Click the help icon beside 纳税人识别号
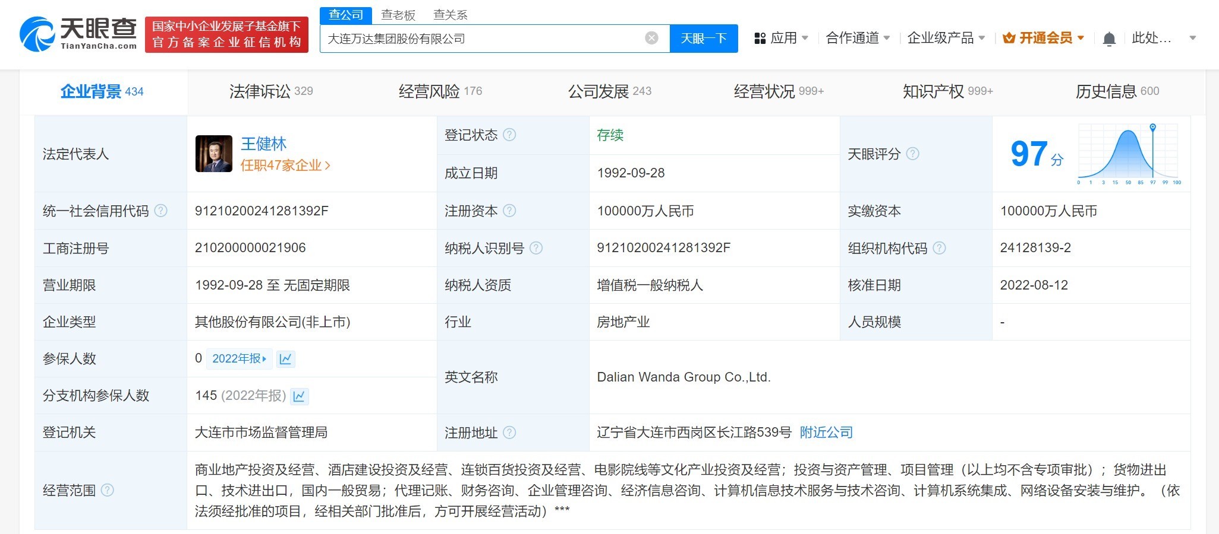1219x534 pixels. pos(536,248)
